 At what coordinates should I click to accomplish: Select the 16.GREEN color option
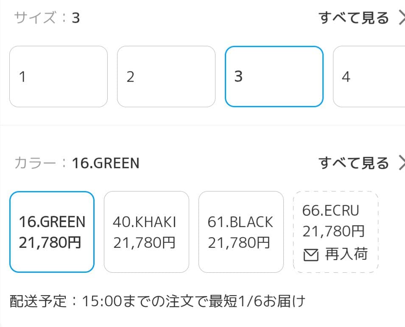click(52, 232)
